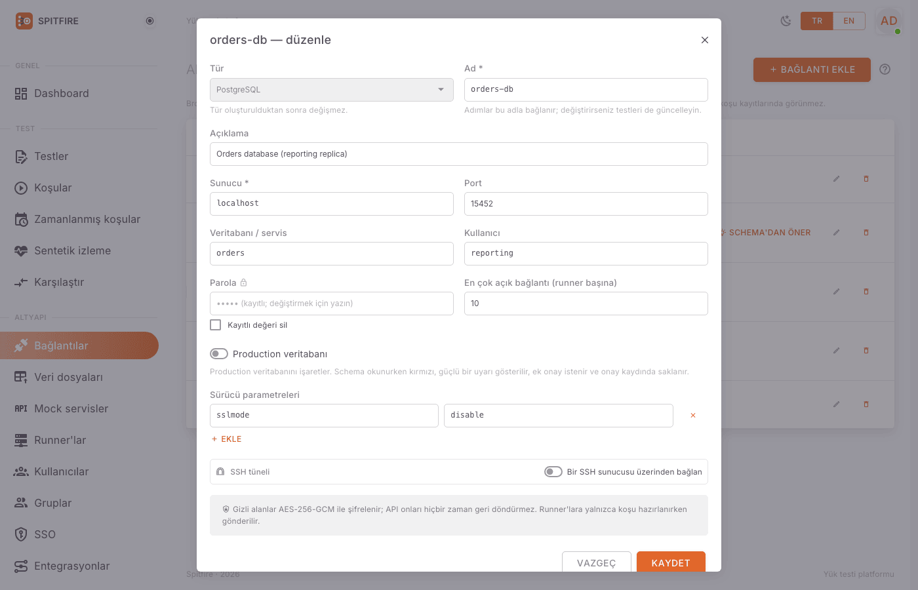Click the Bağlantılar plug icon
The height and width of the screenshot is (590, 918).
click(21, 345)
